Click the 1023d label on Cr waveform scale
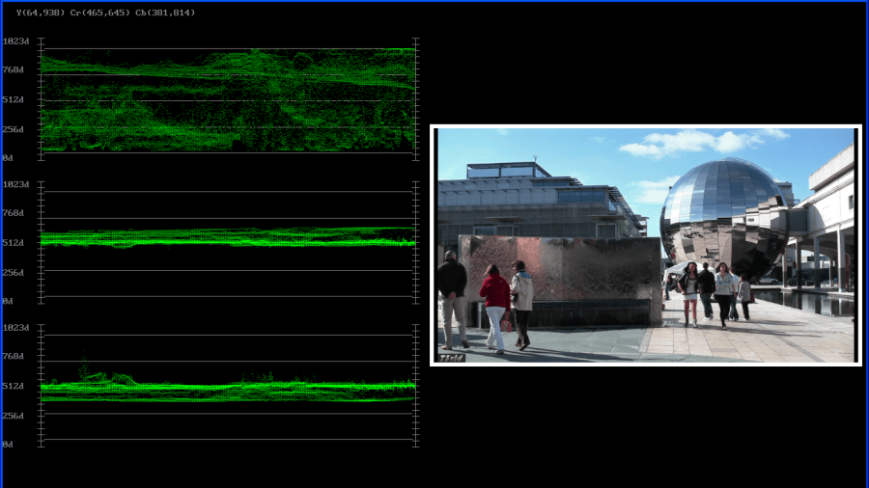Image resolution: width=869 pixels, height=488 pixels. (x=16, y=184)
